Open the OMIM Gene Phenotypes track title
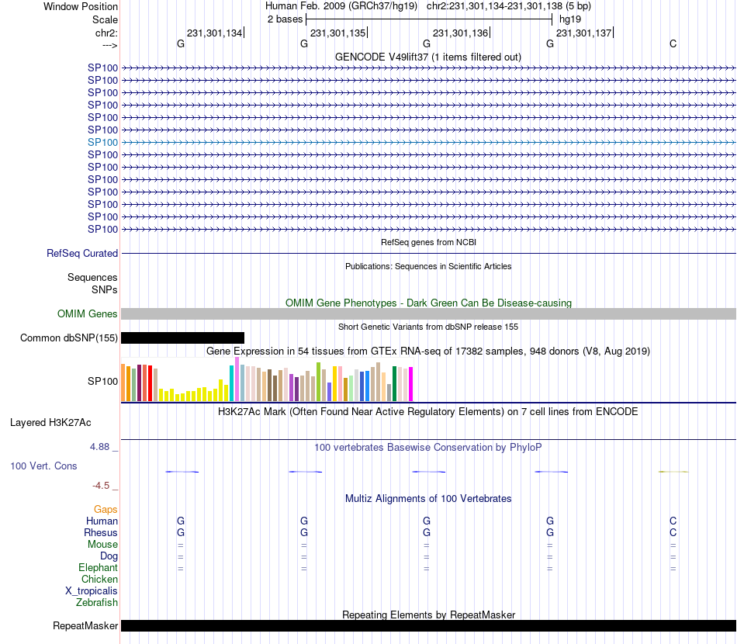Viewport: 737px width, 644px height. (428, 303)
